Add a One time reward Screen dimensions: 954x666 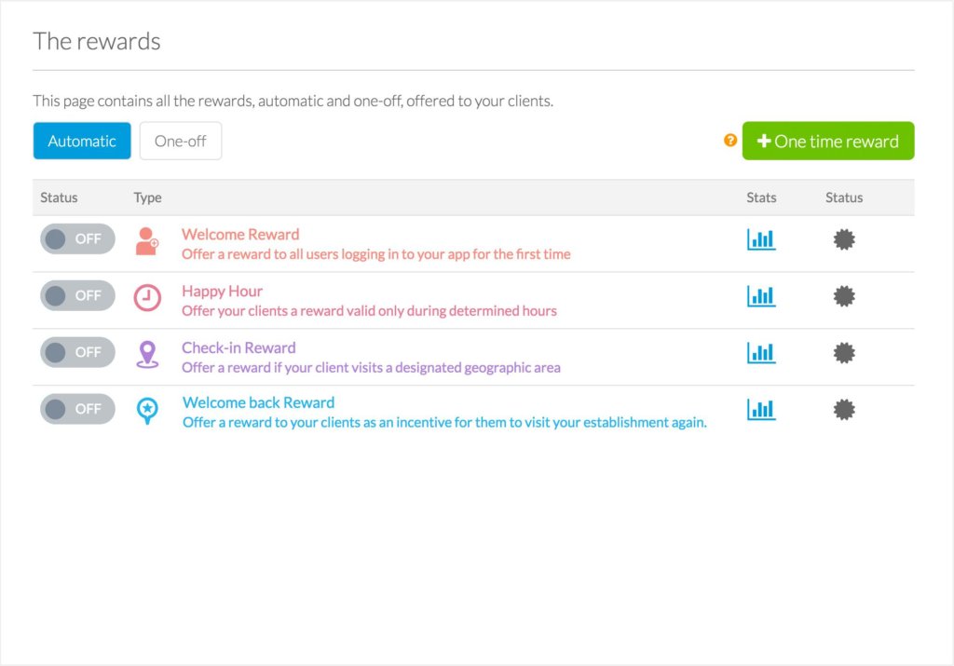coord(828,141)
